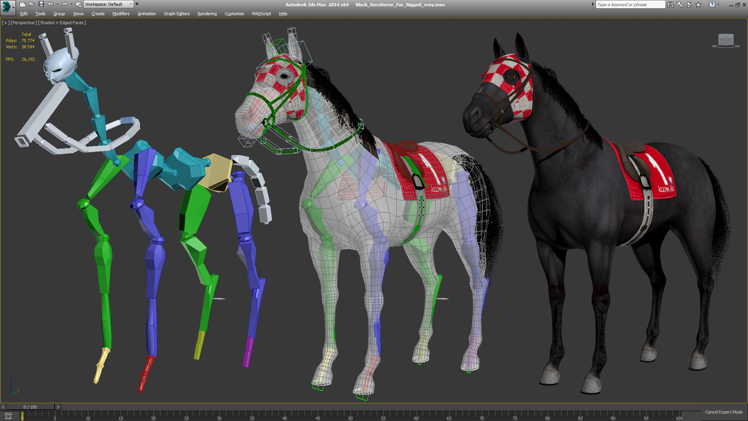Screen dimensions: 748x421
Task: Open the Tools menu
Action: pyautogui.click(x=41, y=14)
